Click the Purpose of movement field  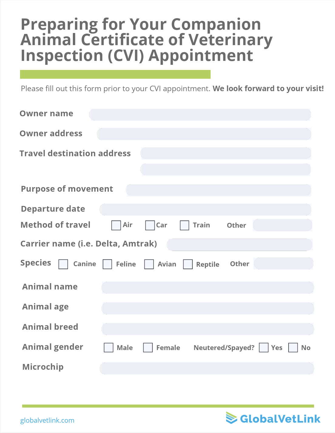tap(218, 190)
